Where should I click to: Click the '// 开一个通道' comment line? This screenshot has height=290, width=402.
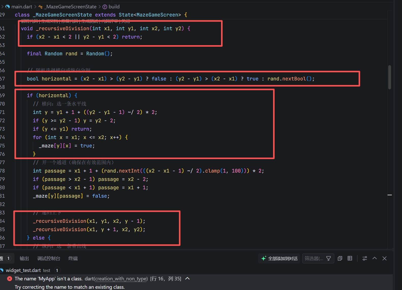tap(74, 162)
